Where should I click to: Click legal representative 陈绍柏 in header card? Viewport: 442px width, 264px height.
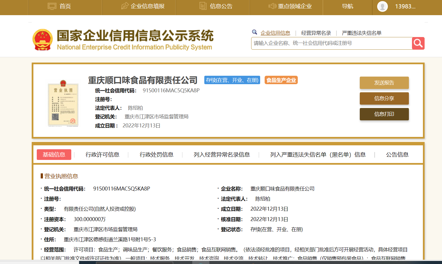point(136,108)
